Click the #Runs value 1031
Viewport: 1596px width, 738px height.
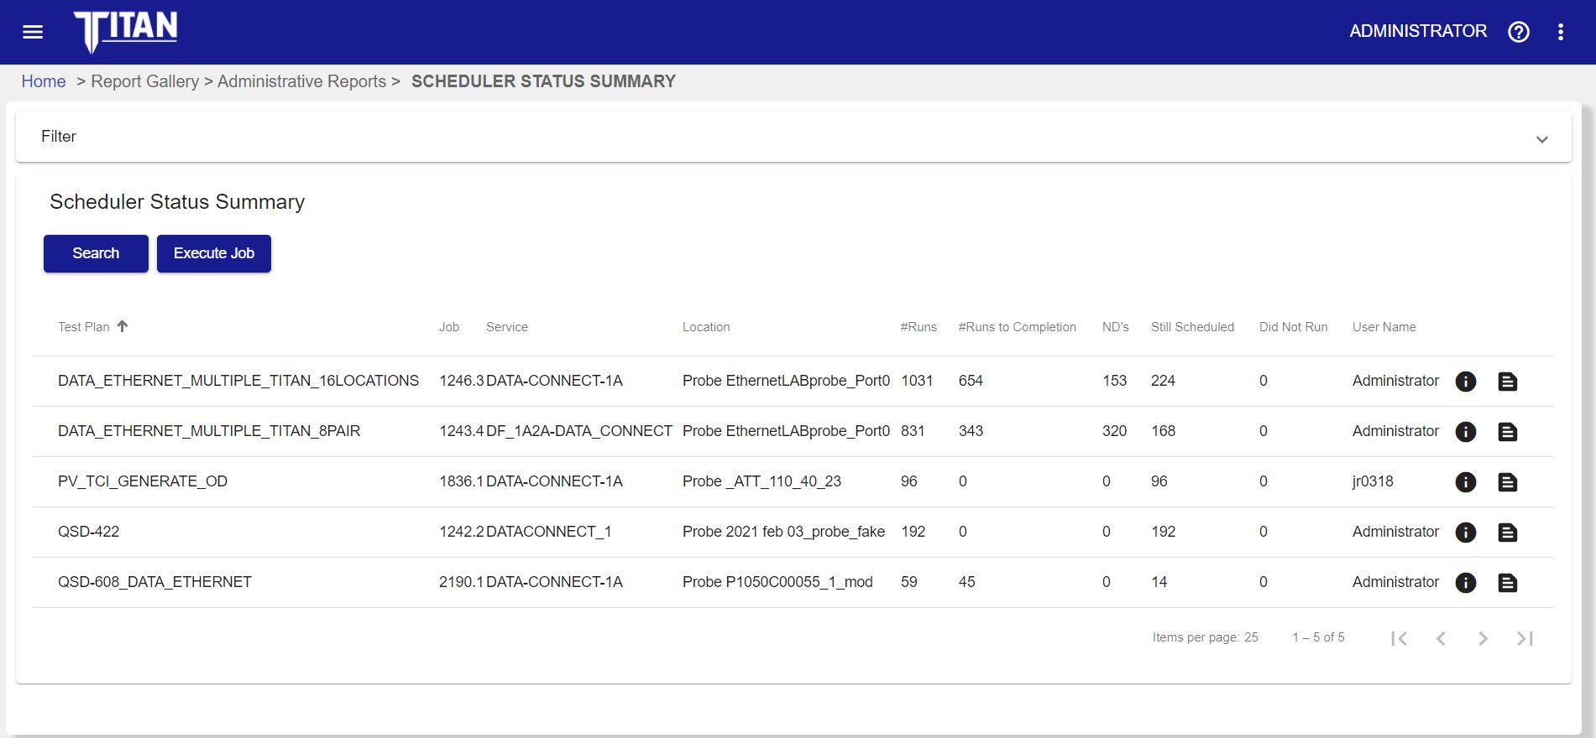pos(917,381)
